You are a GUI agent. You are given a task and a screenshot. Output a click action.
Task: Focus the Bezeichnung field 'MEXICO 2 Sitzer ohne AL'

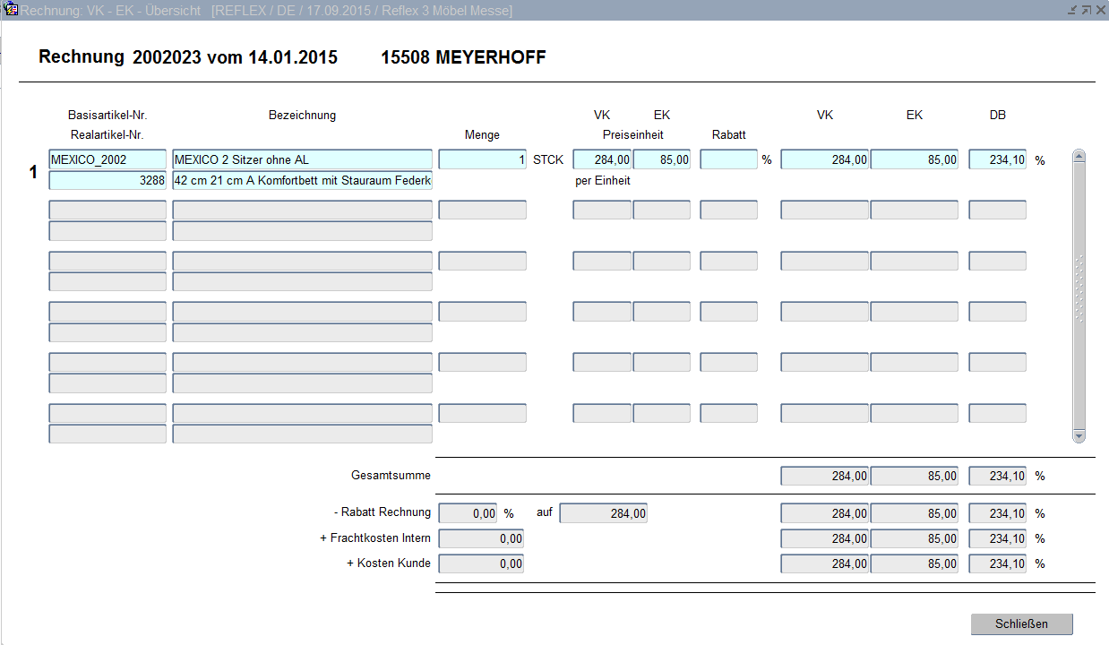click(x=302, y=159)
